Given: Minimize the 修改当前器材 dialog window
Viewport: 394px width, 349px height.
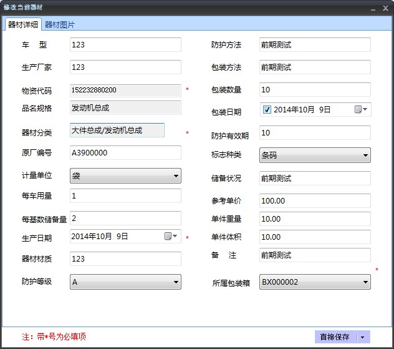Looking at the screenshot, I should tap(373, 7).
